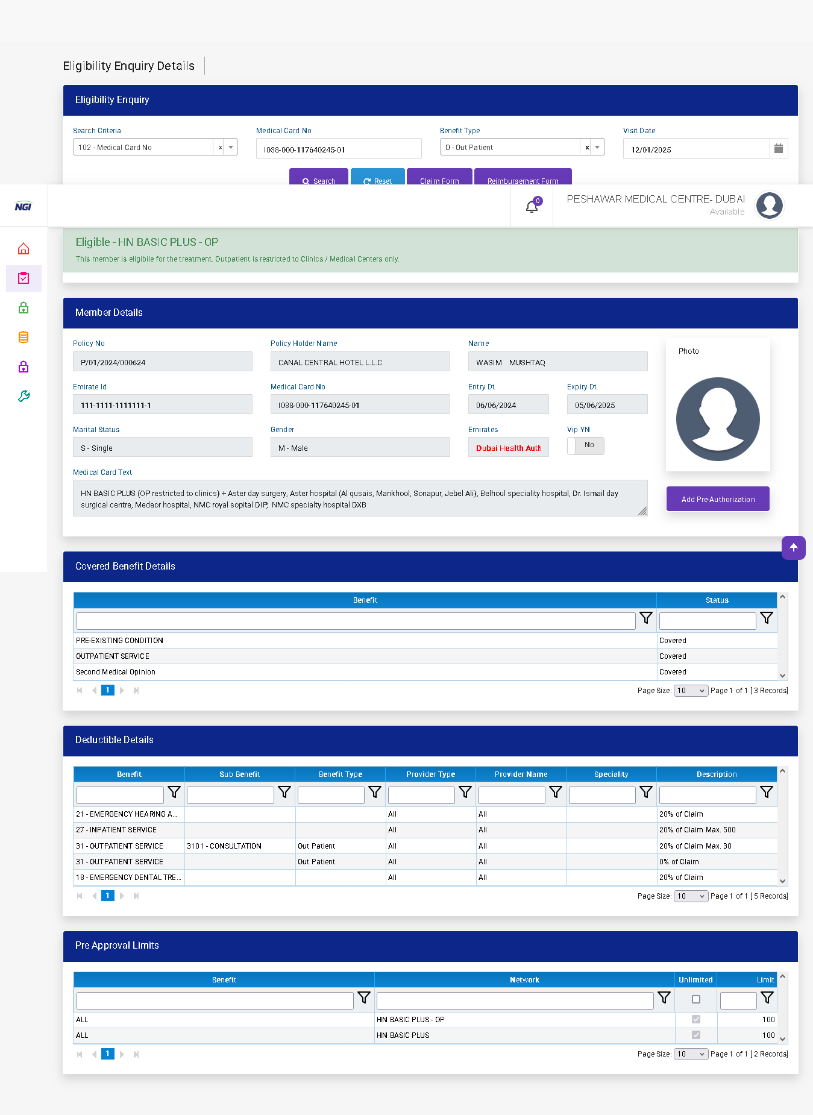Expand the Search Criteria dropdown
813x1115 pixels.
pos(231,148)
